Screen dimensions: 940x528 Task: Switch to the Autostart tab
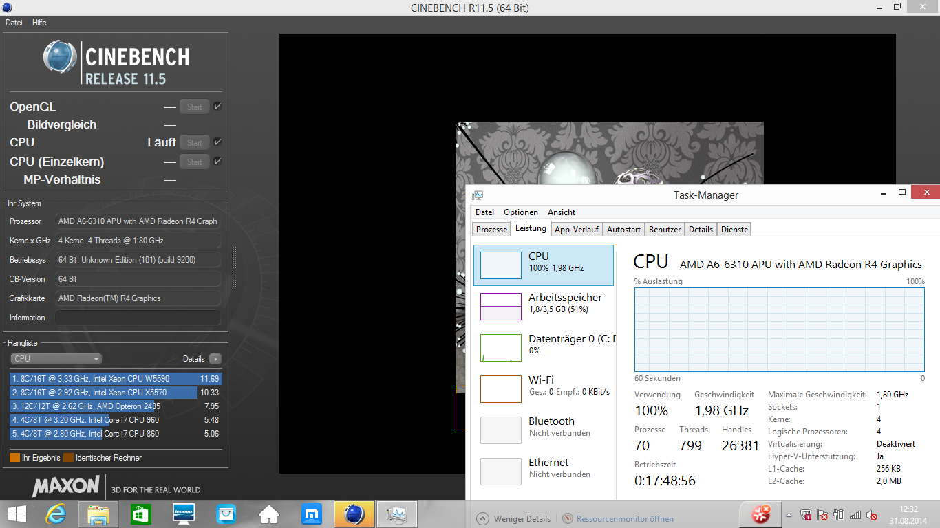(624, 230)
